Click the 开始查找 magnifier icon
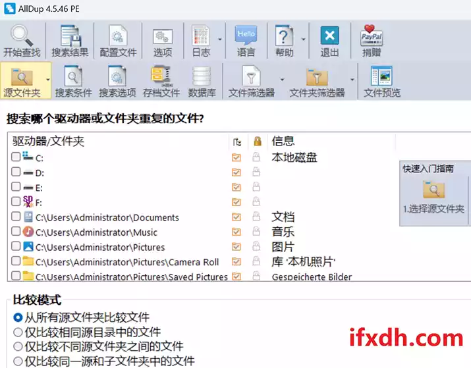Image resolution: width=471 pixels, height=368 pixels. [22, 36]
